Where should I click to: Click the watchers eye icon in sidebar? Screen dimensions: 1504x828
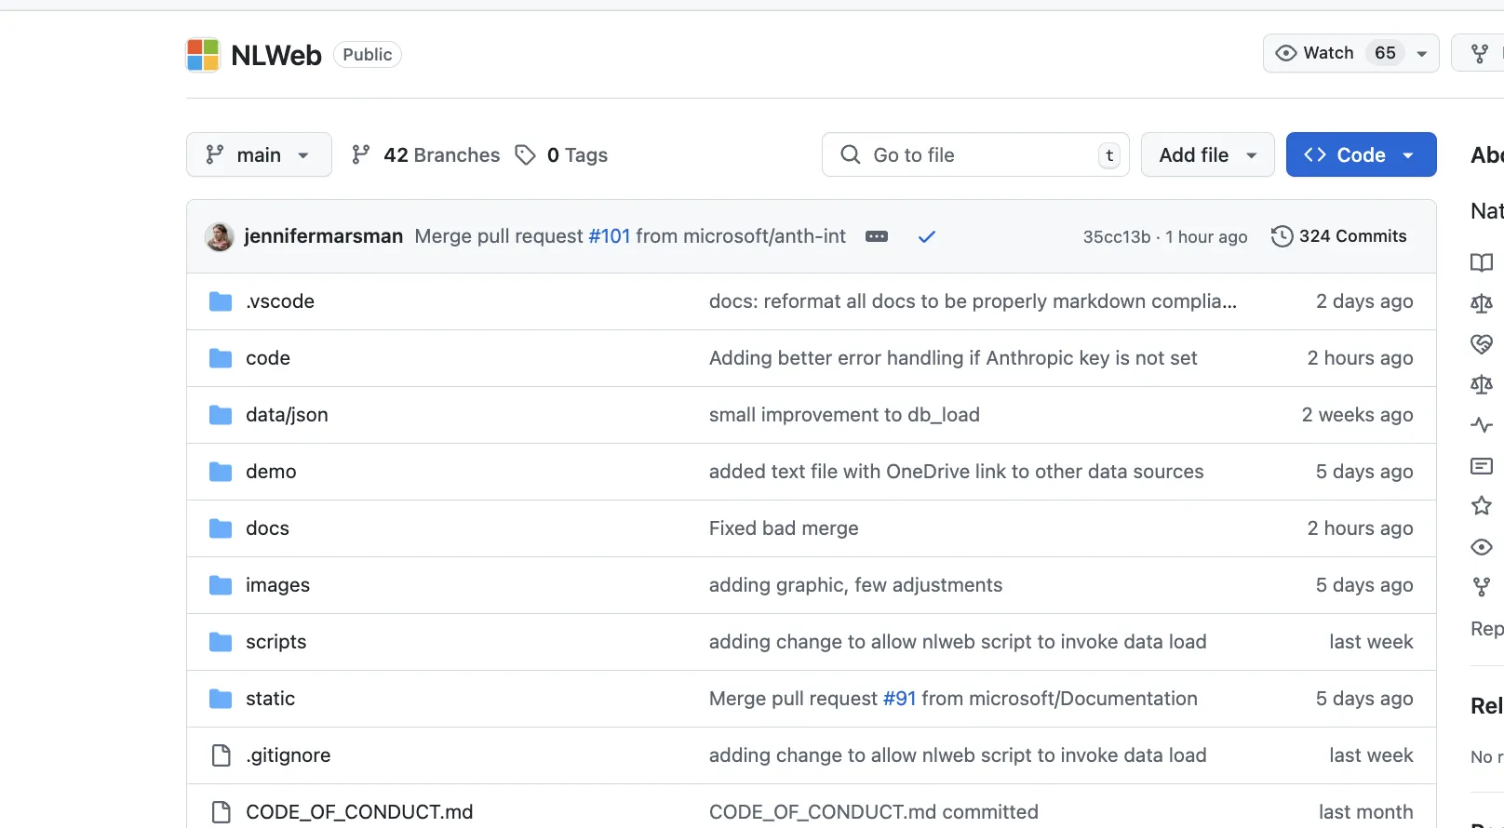(x=1482, y=547)
